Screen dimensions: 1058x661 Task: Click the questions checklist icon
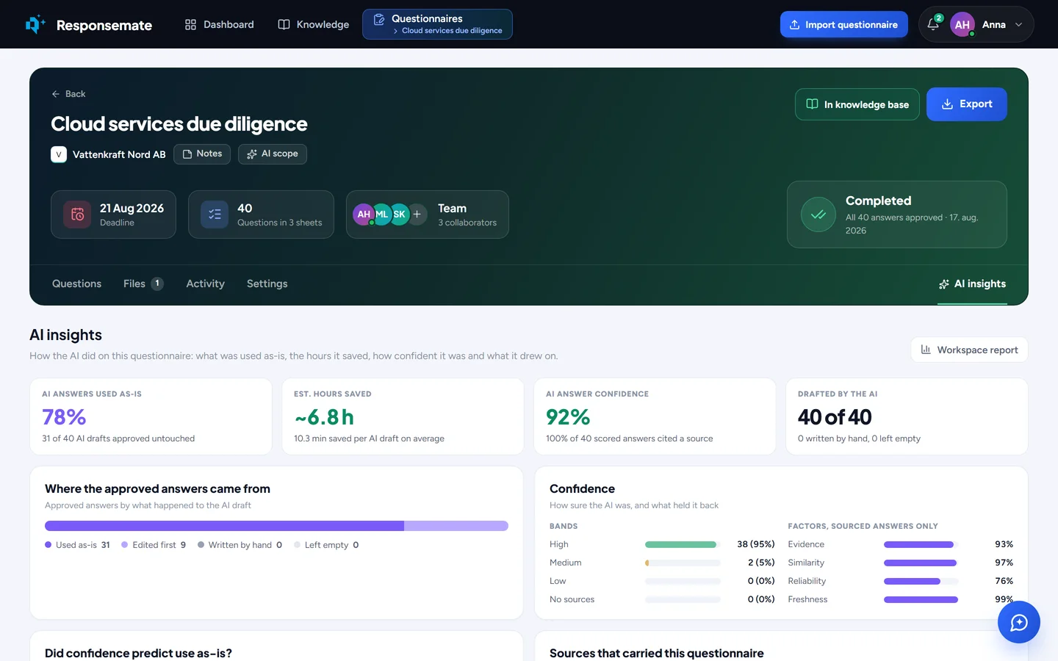point(215,214)
